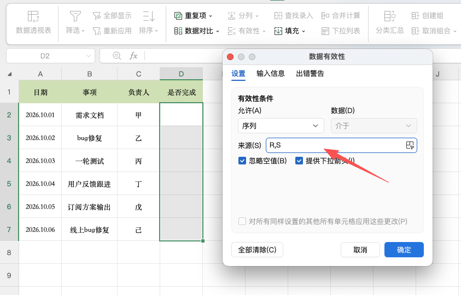This screenshot has width=461, height=295.
Task: Click the 取消 button
Action: click(360, 250)
